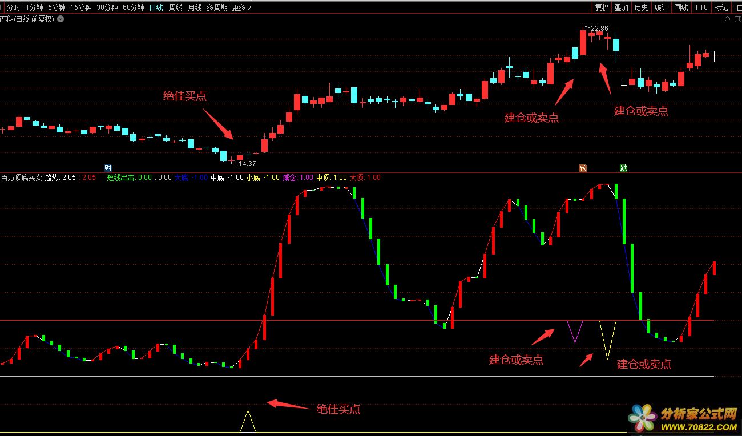Click the 跌 marker icon on timeline
Image resolution: width=742 pixels, height=436 pixels.
pyautogui.click(x=624, y=168)
